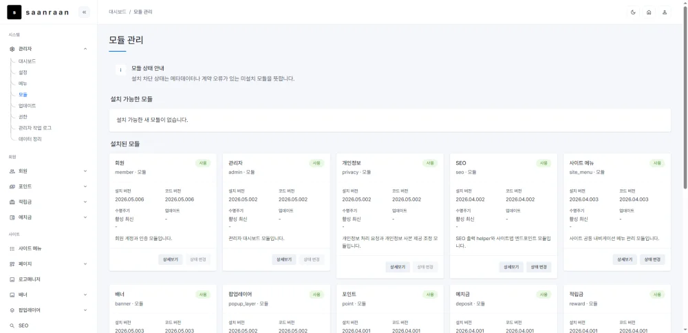Click the 포인트 icon in sidebar
This screenshot has width=688, height=333.
12,186
